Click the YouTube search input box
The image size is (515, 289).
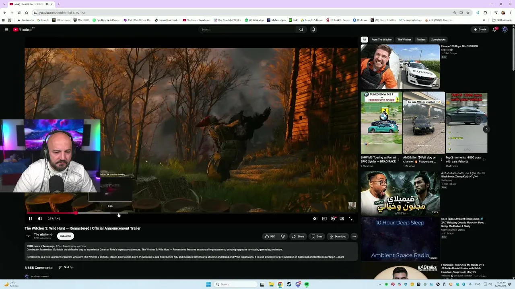pyautogui.click(x=247, y=29)
